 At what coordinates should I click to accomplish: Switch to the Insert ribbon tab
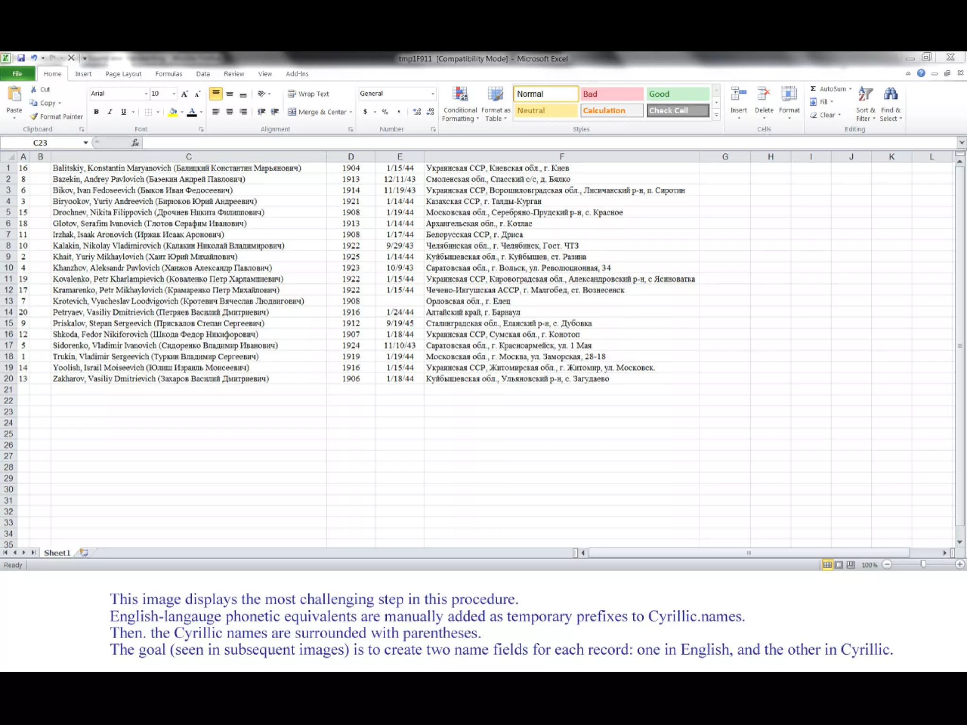click(83, 74)
